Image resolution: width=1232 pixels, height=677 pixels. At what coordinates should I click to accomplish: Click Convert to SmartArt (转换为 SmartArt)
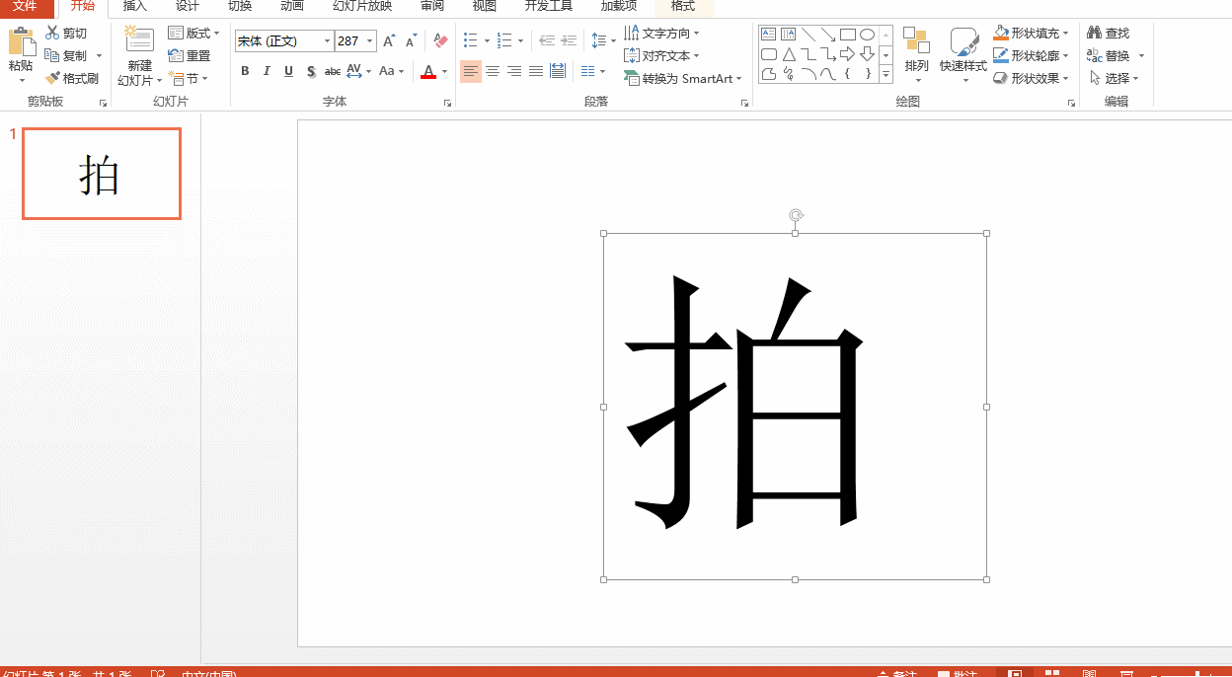coord(679,78)
